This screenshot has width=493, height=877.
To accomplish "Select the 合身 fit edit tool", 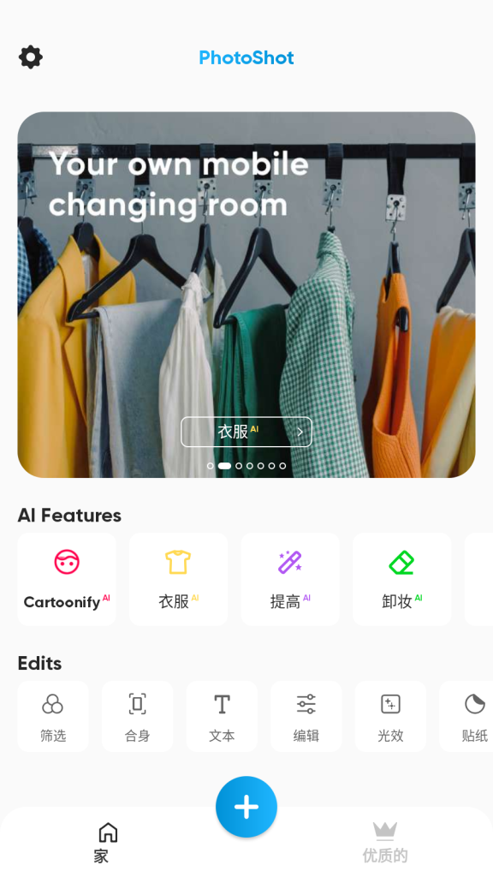I will pos(138,717).
